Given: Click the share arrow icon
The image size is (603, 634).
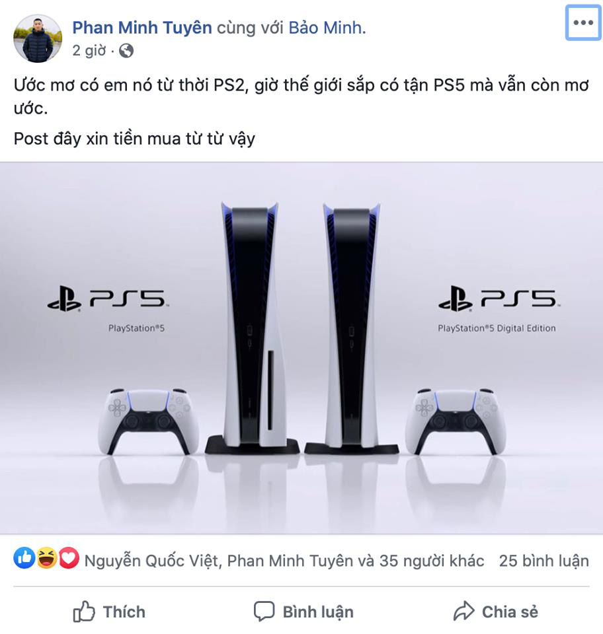Looking at the screenshot, I should point(463,611).
